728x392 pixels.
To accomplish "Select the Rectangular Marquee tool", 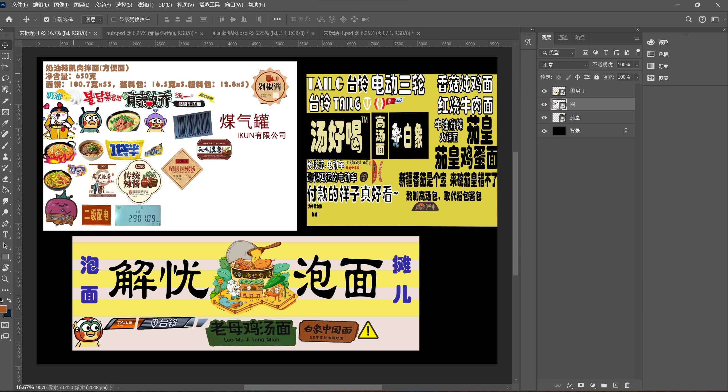I will [5, 56].
